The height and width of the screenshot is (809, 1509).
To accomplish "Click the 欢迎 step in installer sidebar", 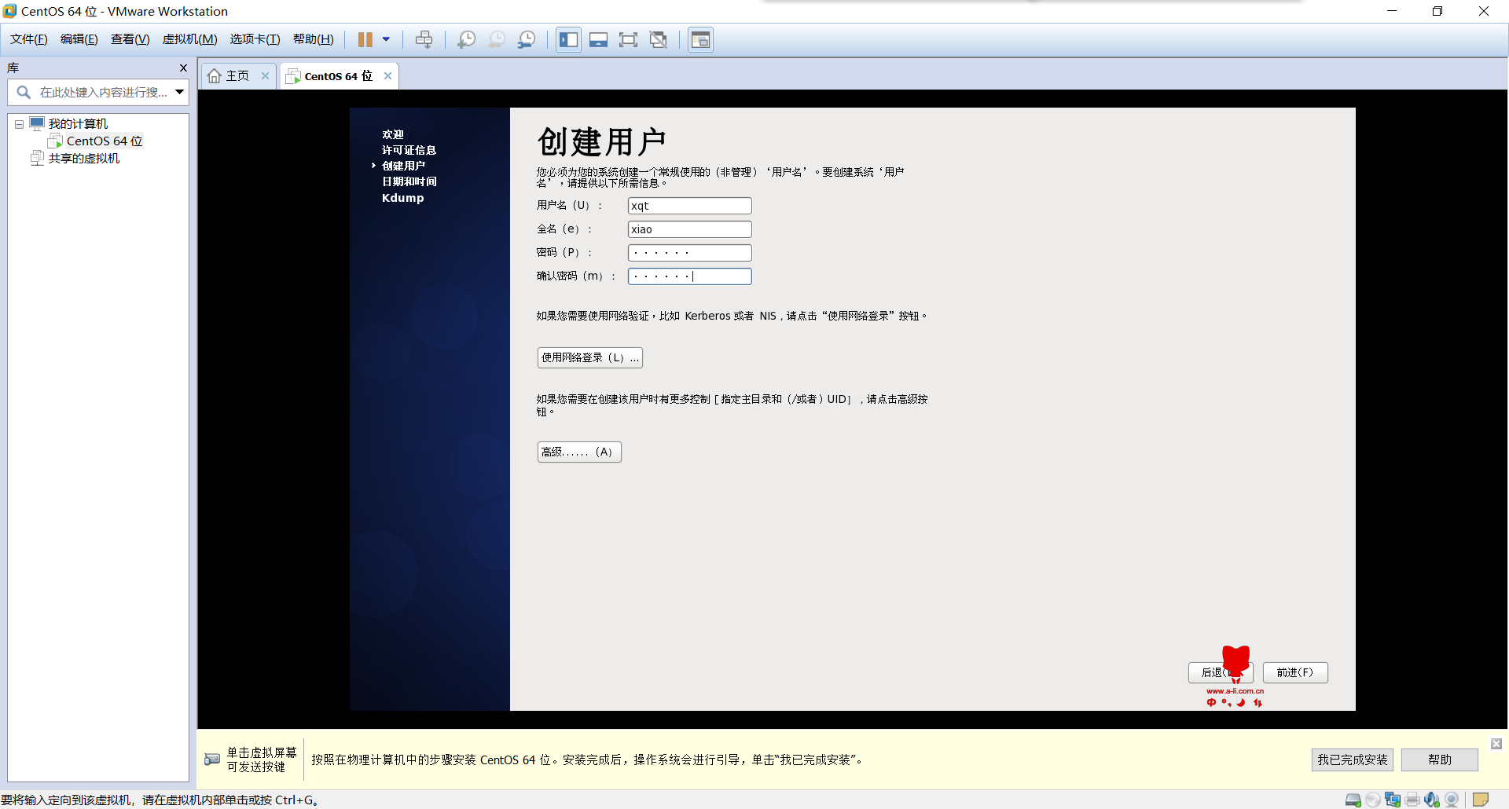I will [393, 134].
